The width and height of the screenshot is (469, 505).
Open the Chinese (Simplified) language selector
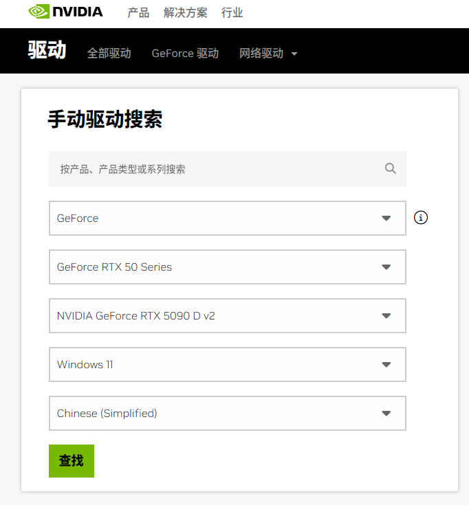227,414
